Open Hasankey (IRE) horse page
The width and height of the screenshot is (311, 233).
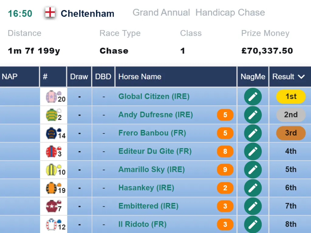pyautogui.click(x=146, y=188)
